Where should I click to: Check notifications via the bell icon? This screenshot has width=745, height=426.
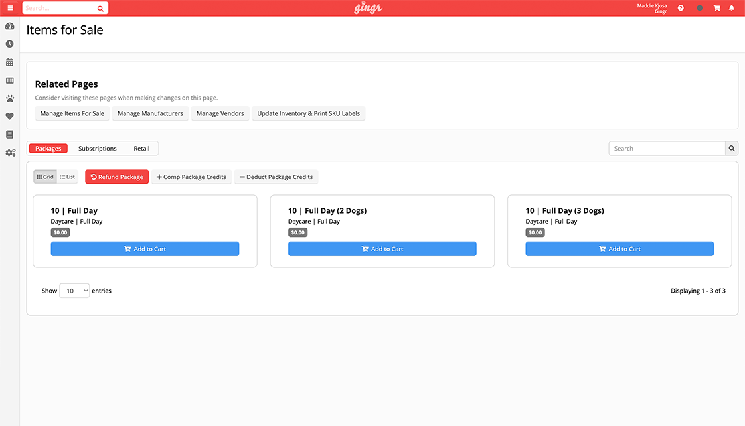pos(732,8)
